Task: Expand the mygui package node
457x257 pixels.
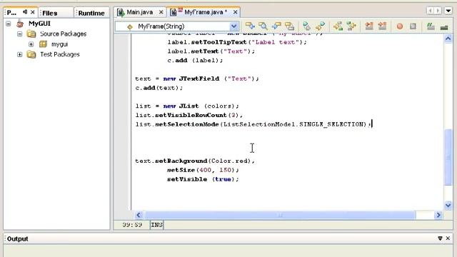Action: (x=31, y=44)
